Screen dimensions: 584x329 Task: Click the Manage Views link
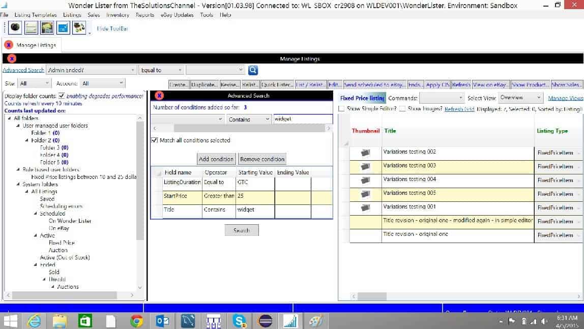pyautogui.click(x=565, y=98)
